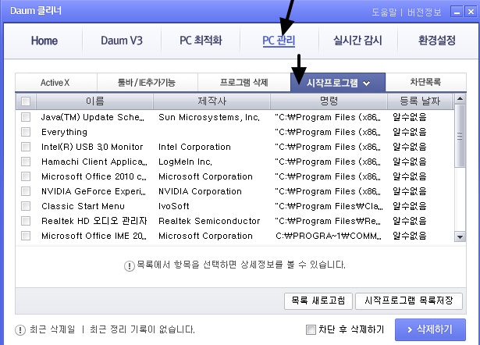Screen dimensions: 480x345
Task: Switch to PC 최적화 tab
Action: click(x=201, y=41)
